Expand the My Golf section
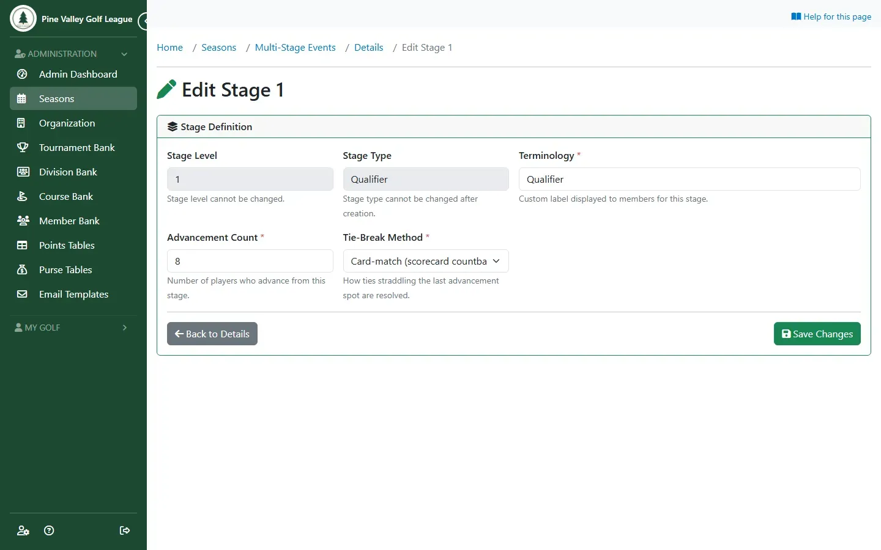This screenshot has height=550, width=881. (x=73, y=328)
